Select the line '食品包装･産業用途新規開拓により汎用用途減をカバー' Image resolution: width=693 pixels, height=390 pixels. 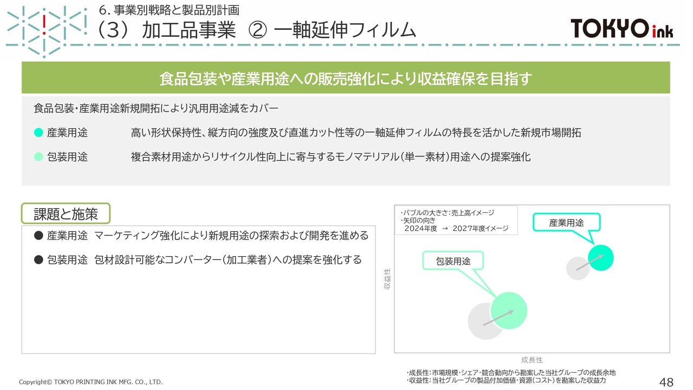156,108
